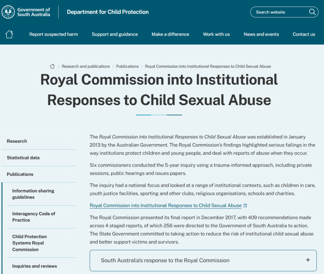Select Make a difference in navigation
324x274 pixels.
170,34
